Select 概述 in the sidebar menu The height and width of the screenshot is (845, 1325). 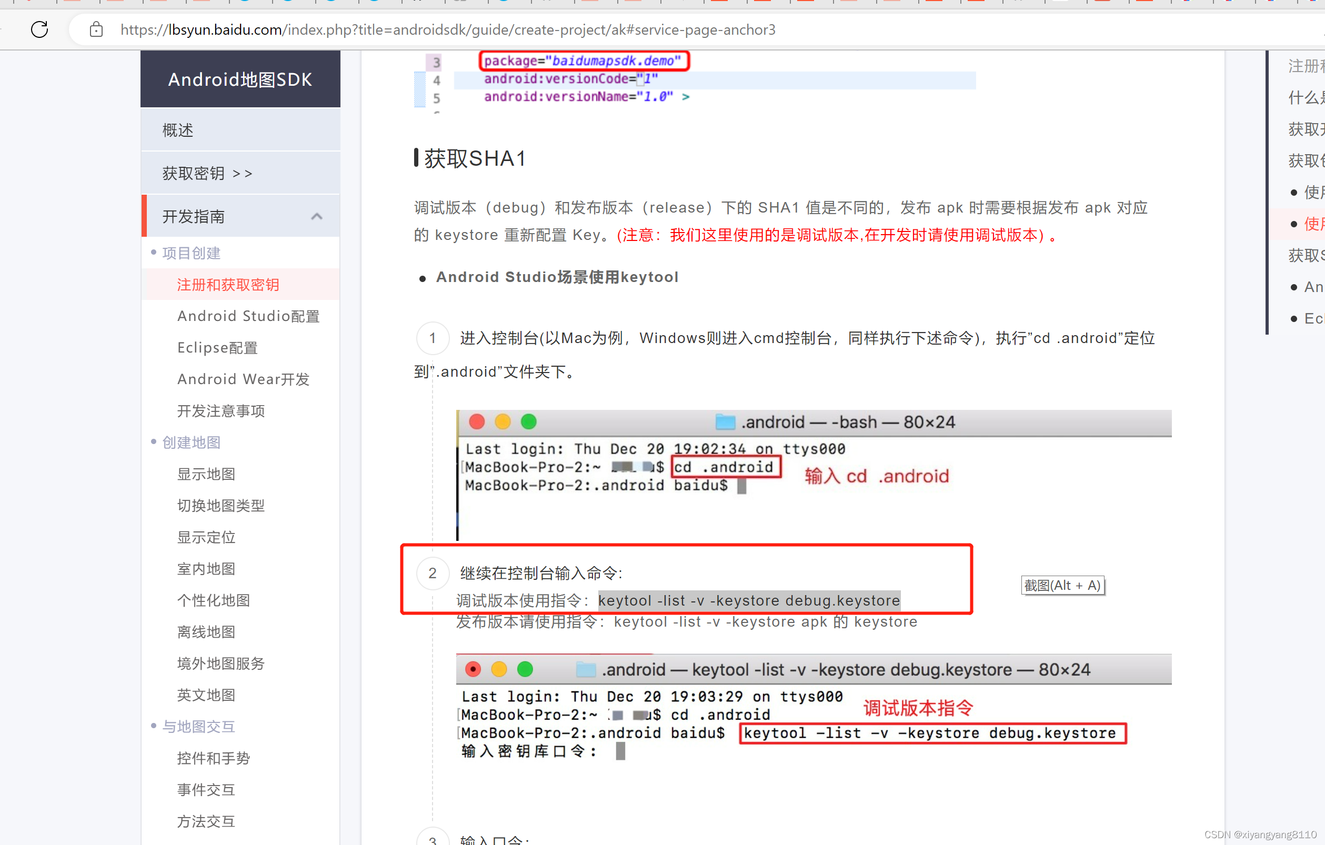tap(177, 130)
